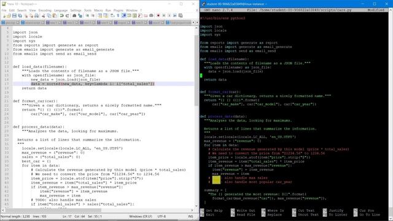393x221 pixels.
Task: Open the Language menu
Action: pyautogui.click(x=61, y=10)
